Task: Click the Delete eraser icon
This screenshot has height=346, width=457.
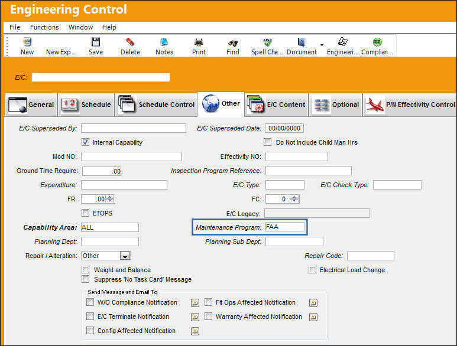Action: tap(130, 42)
